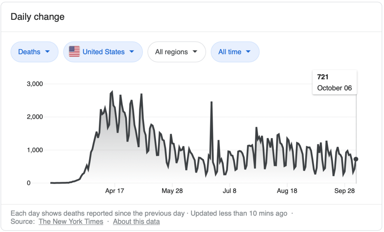
Task: Click the US flag icon
Action: click(x=74, y=52)
